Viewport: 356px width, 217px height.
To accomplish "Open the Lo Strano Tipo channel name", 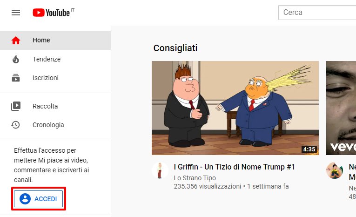I will pos(195,178).
